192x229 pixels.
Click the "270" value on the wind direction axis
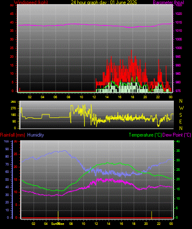(x=13, y=109)
